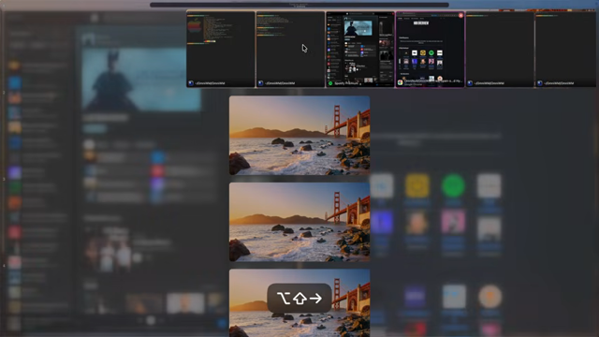Click the Chrome icon on the Chrome thumbnail label

coord(400,82)
